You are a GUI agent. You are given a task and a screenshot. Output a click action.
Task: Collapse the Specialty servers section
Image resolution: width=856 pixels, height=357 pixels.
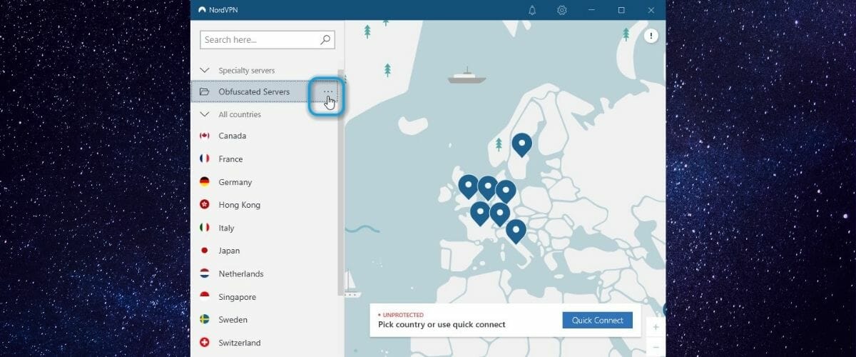(x=205, y=70)
